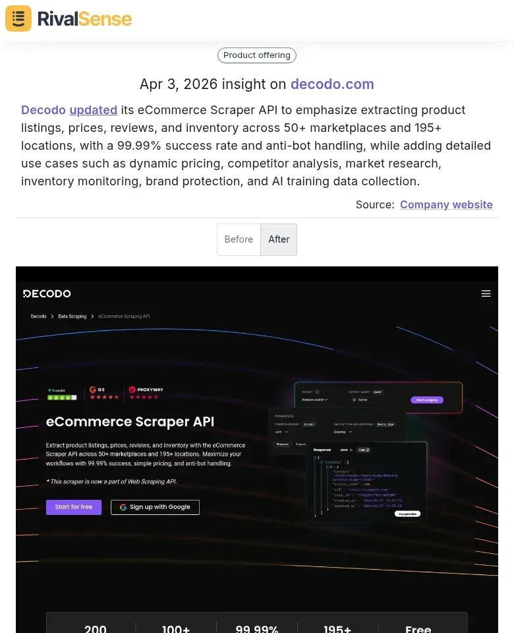Open the Company website source link
Viewport: 514px width, 633px height.
tap(446, 204)
